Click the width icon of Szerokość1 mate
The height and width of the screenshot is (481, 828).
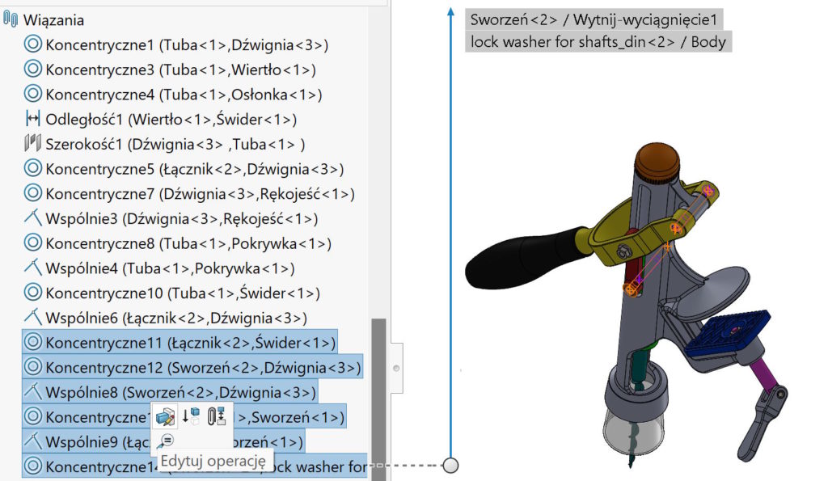(33, 145)
